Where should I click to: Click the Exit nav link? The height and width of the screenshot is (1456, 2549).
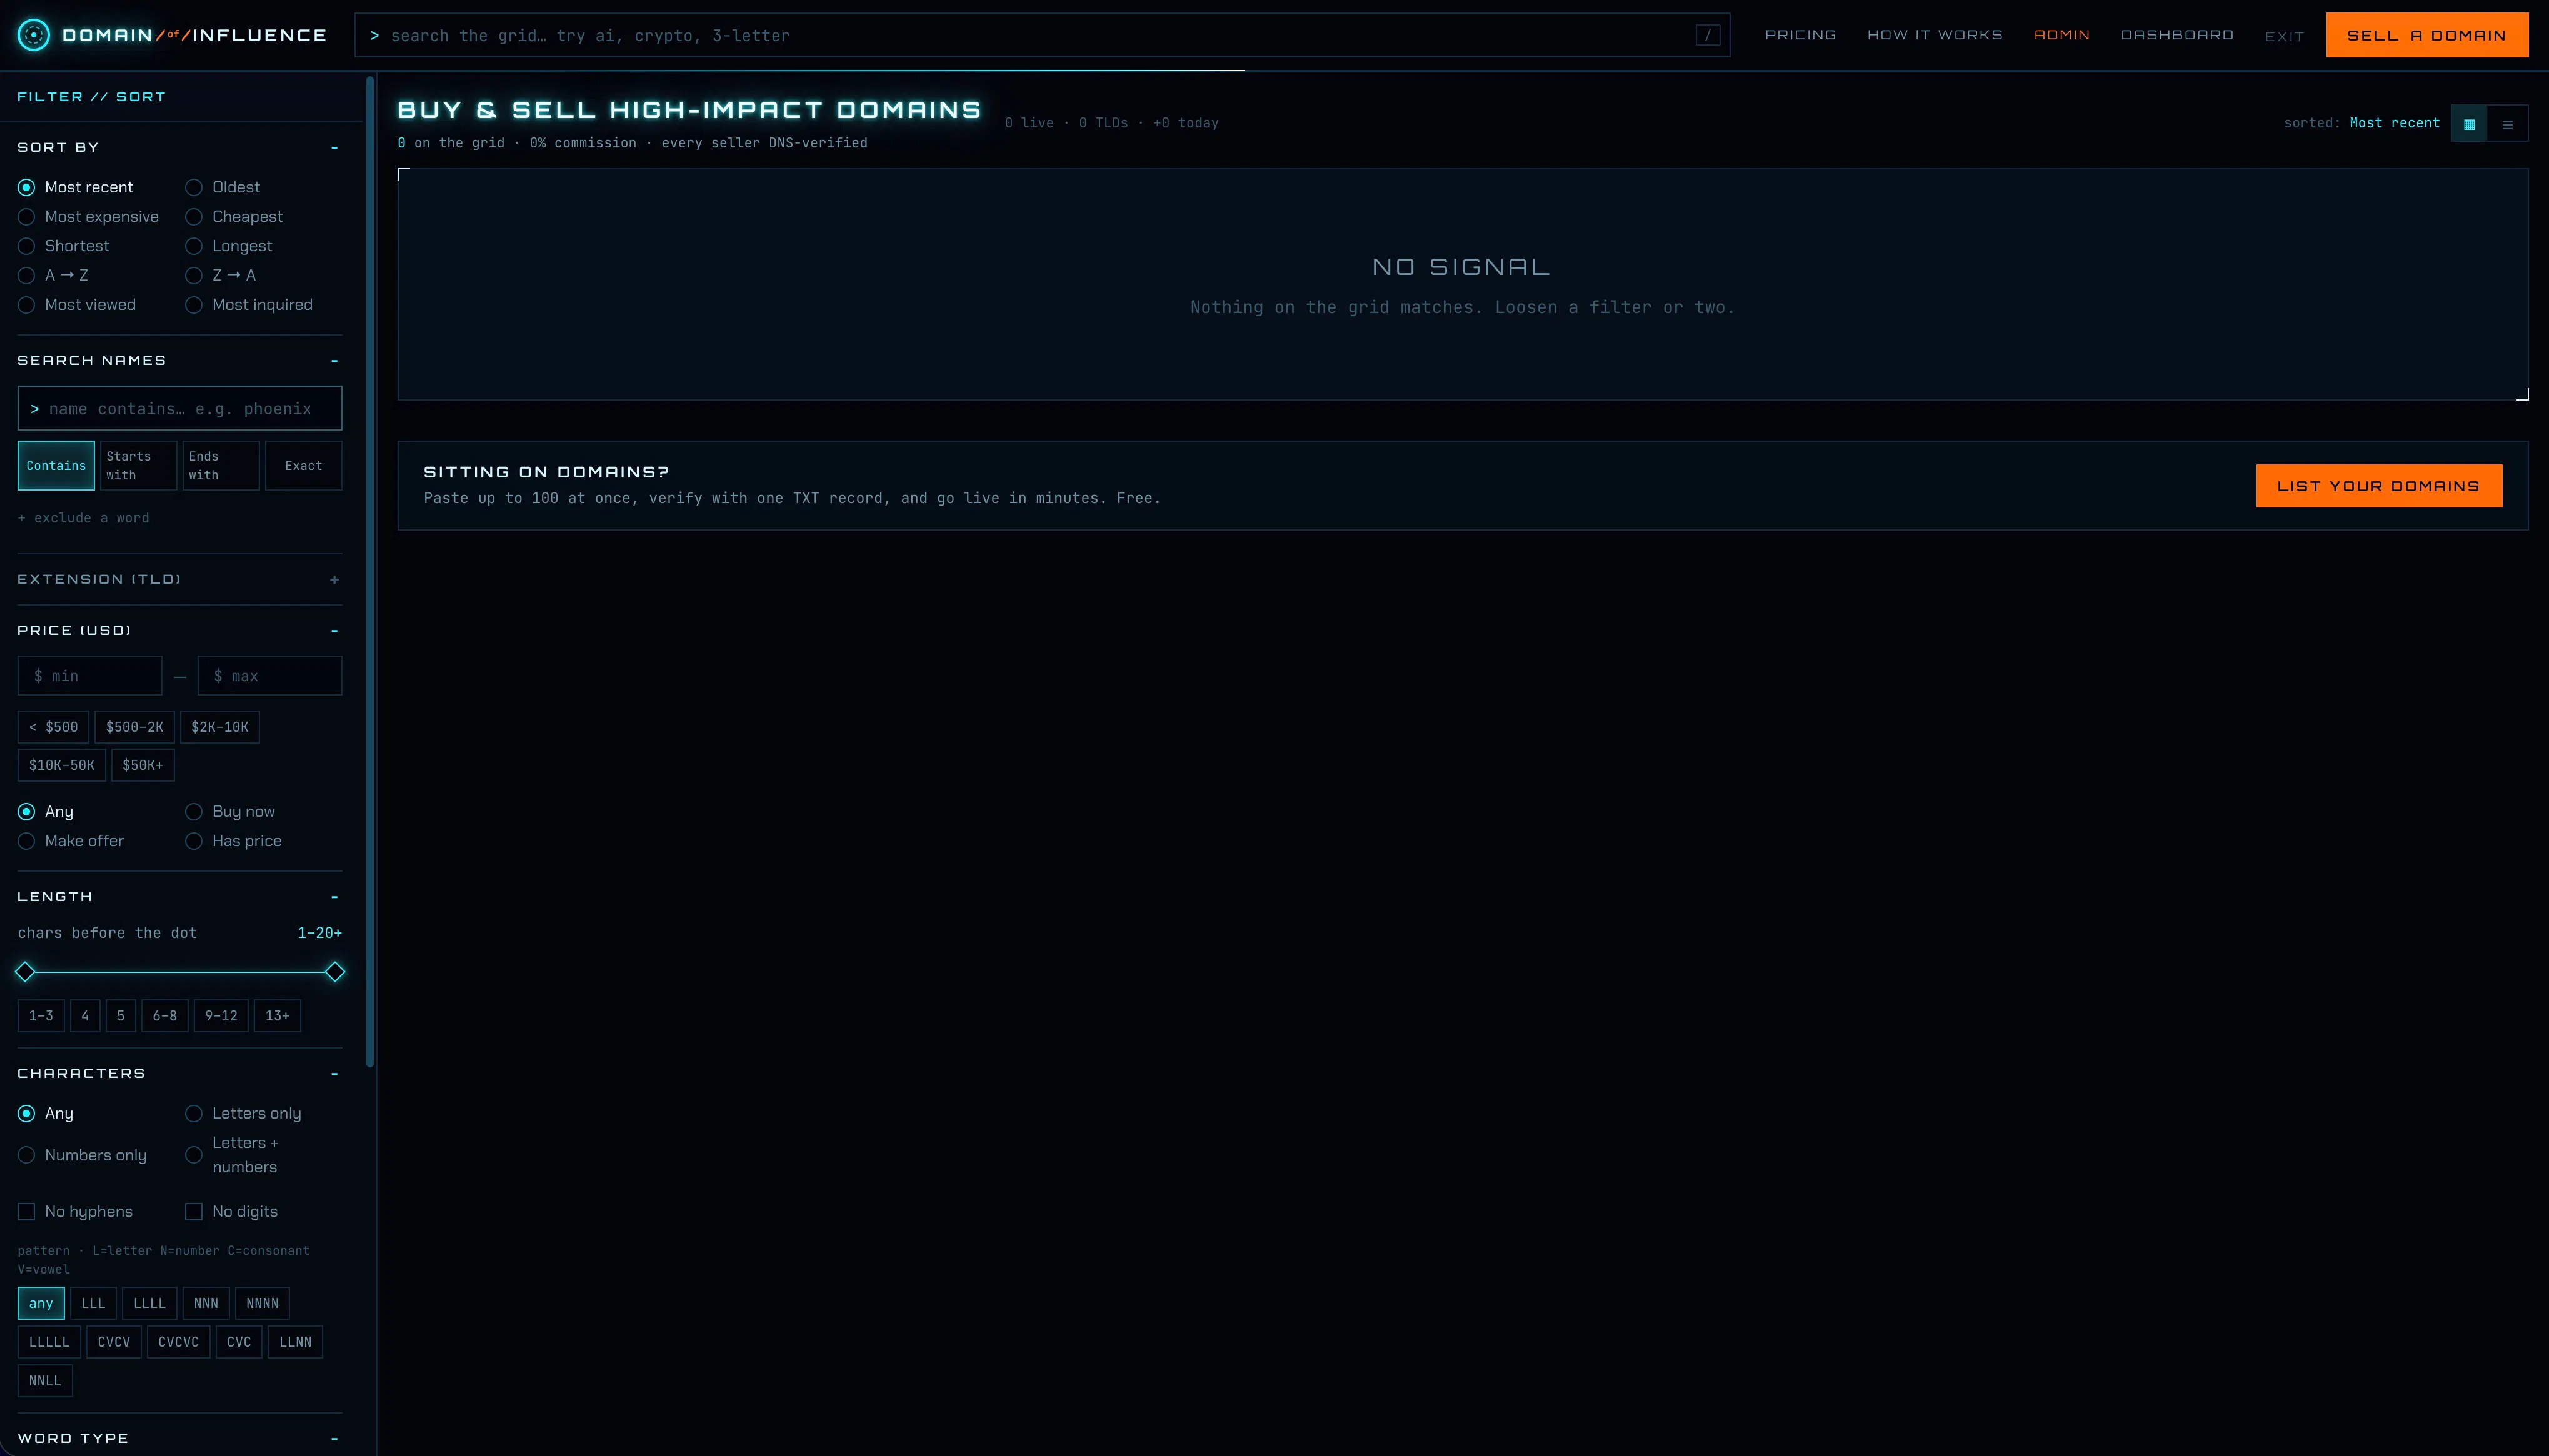(2284, 36)
